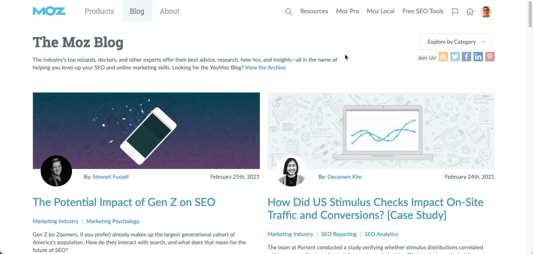Click the Marketing Psychology category link
533x254 pixels.
tap(113, 221)
